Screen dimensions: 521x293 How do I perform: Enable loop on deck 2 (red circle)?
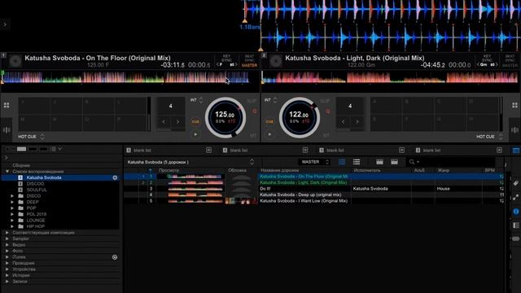(x=328, y=112)
